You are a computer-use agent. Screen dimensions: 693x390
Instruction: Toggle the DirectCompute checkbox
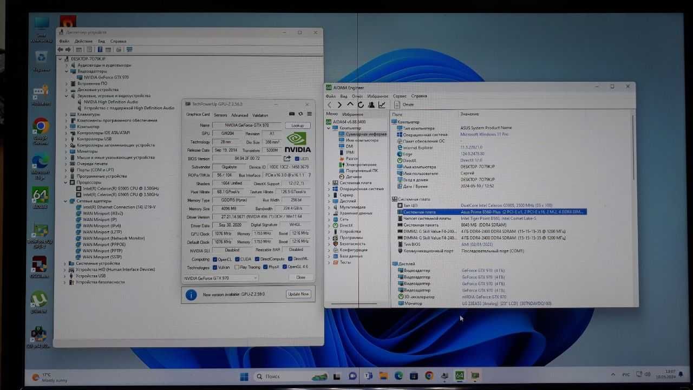(x=257, y=259)
